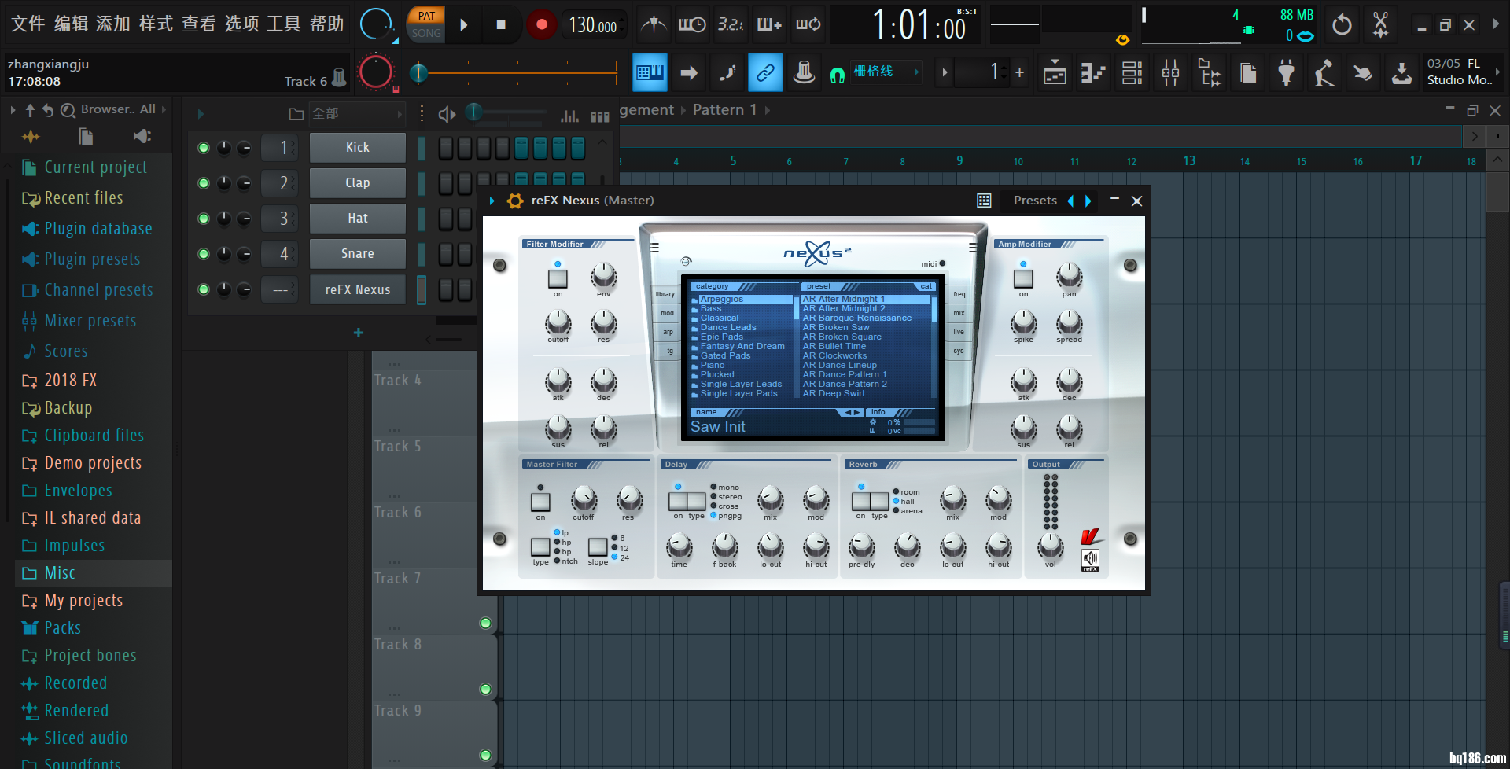The image size is (1510, 769).
Task: Switch to SONG mode
Action: pyautogui.click(x=426, y=33)
